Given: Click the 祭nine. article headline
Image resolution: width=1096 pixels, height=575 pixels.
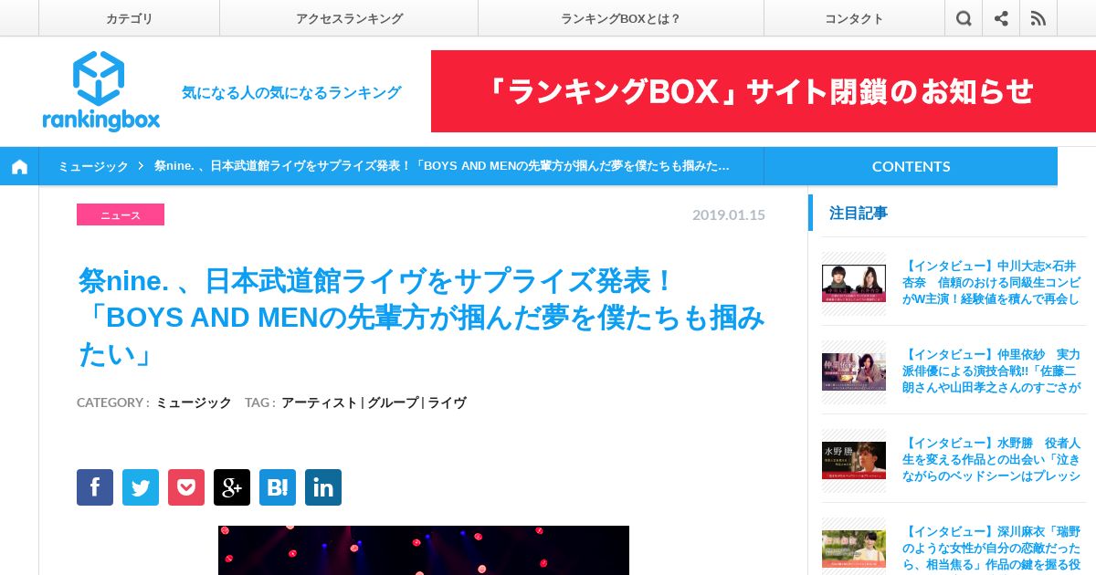Looking at the screenshot, I should pyautogui.click(x=422, y=317).
